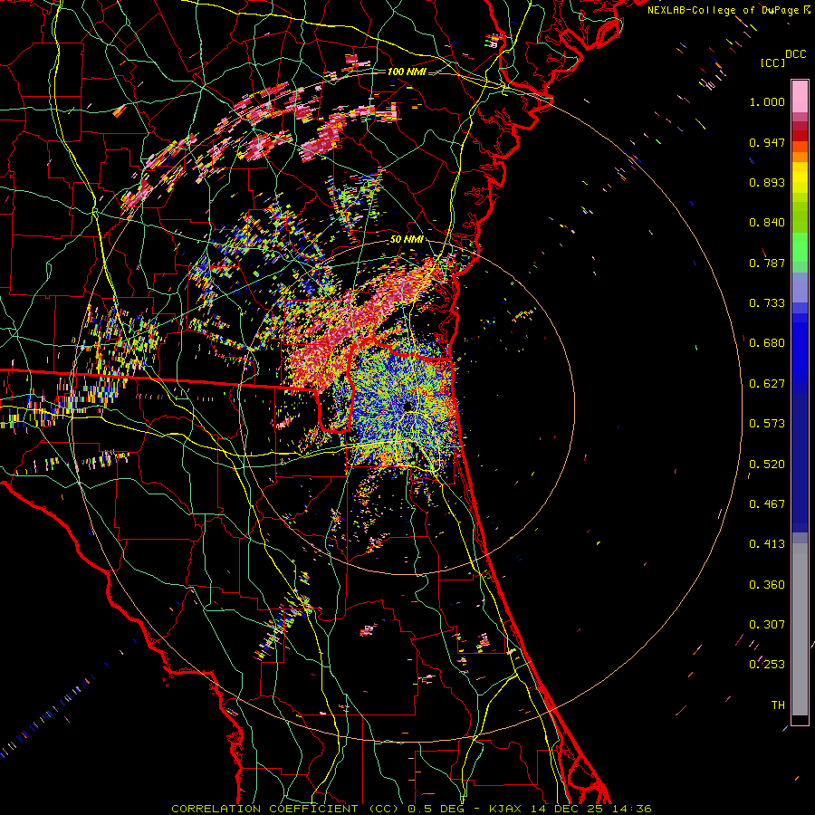The height and width of the screenshot is (815, 815).
Task: Click the 50 NMI range ring label
Action: pos(407,240)
